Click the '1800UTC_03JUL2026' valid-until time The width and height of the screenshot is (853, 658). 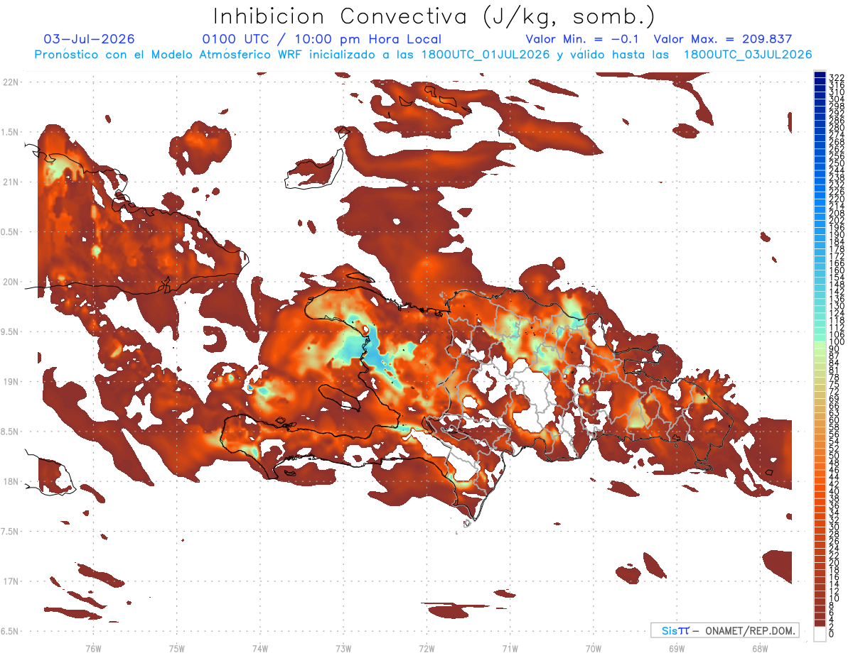pos(747,55)
